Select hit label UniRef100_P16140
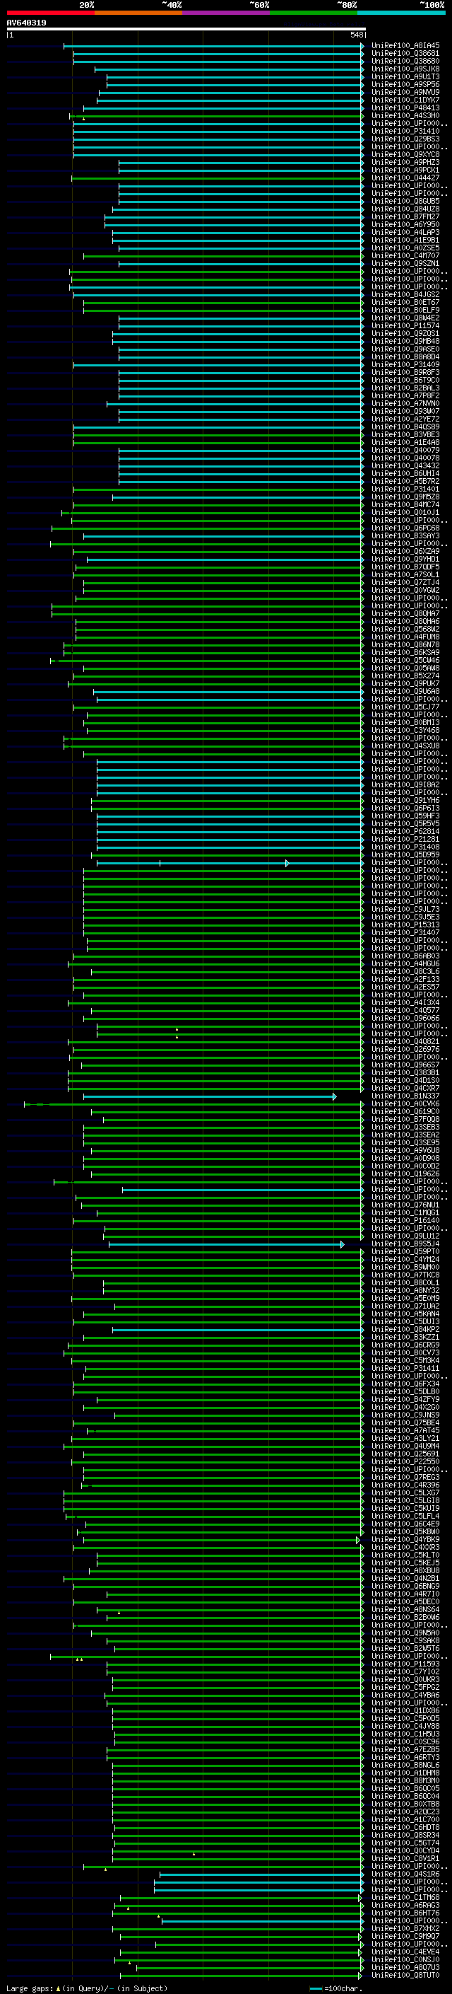The image size is (452, 1994). 405,1221
